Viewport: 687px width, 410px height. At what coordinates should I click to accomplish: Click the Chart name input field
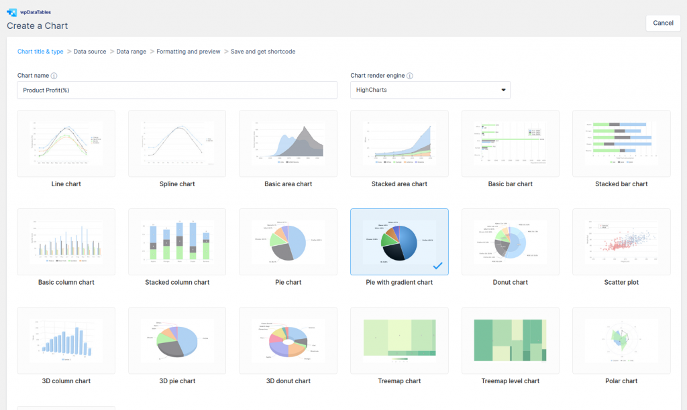[177, 90]
